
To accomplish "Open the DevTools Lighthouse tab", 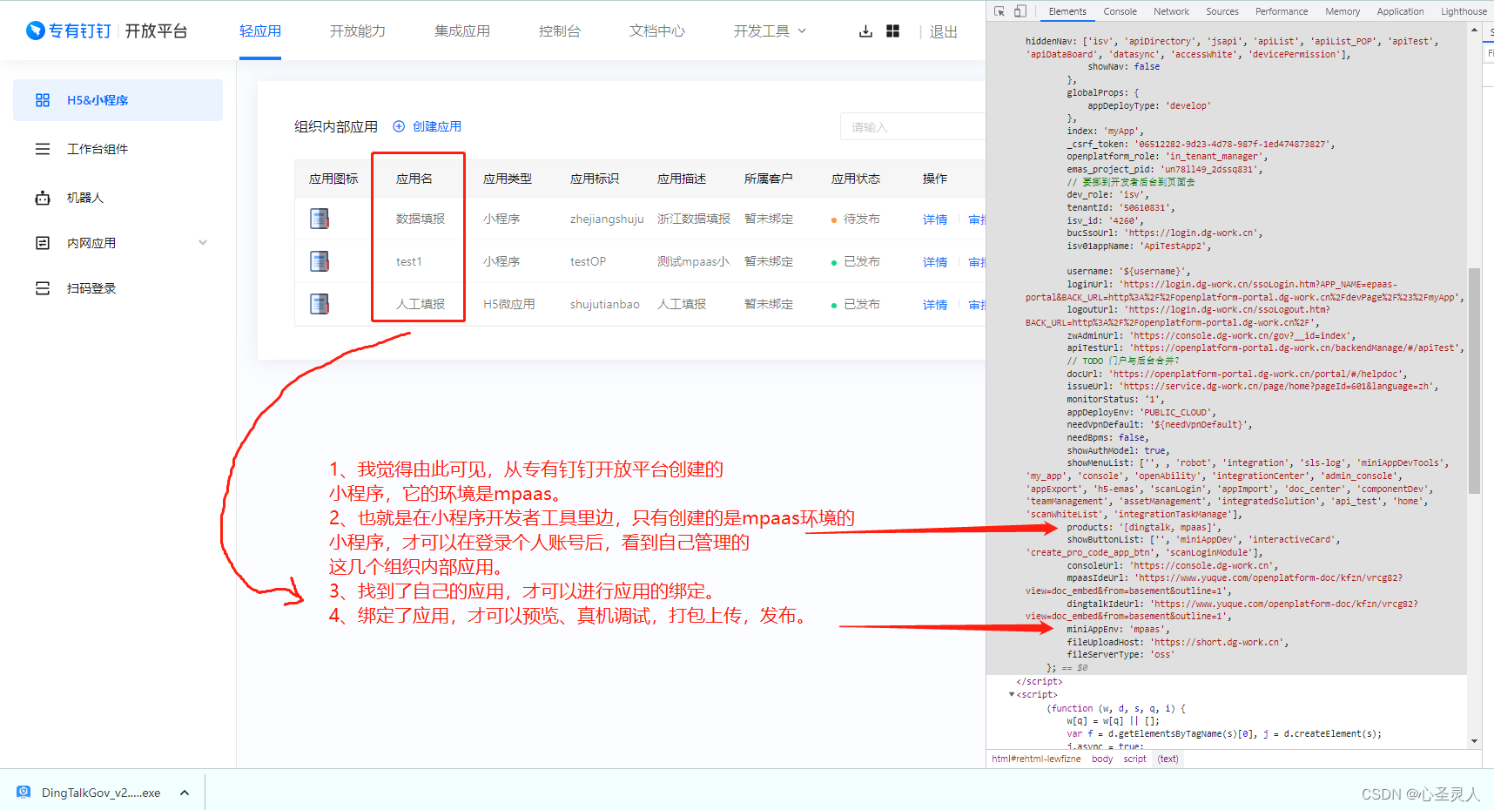I will coord(1464,11).
